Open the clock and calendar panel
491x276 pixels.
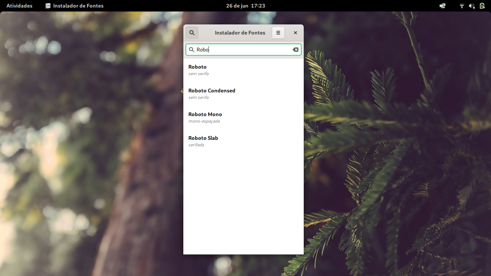click(245, 6)
